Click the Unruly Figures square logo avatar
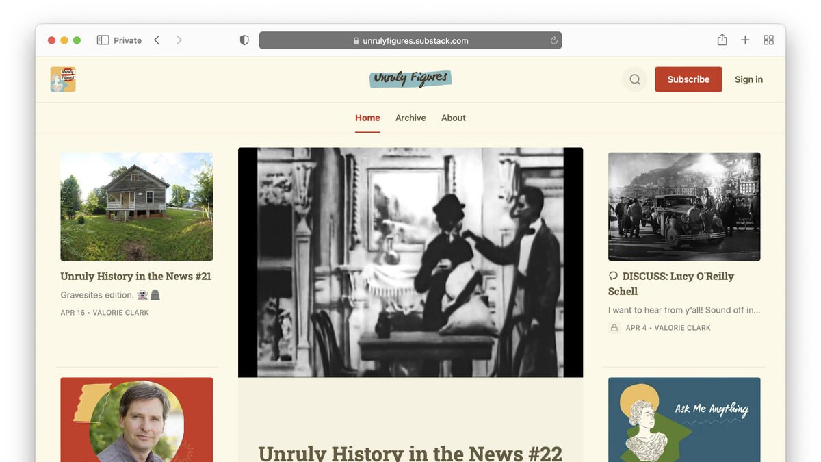Screen dimensions: 821x462 [x=63, y=79]
